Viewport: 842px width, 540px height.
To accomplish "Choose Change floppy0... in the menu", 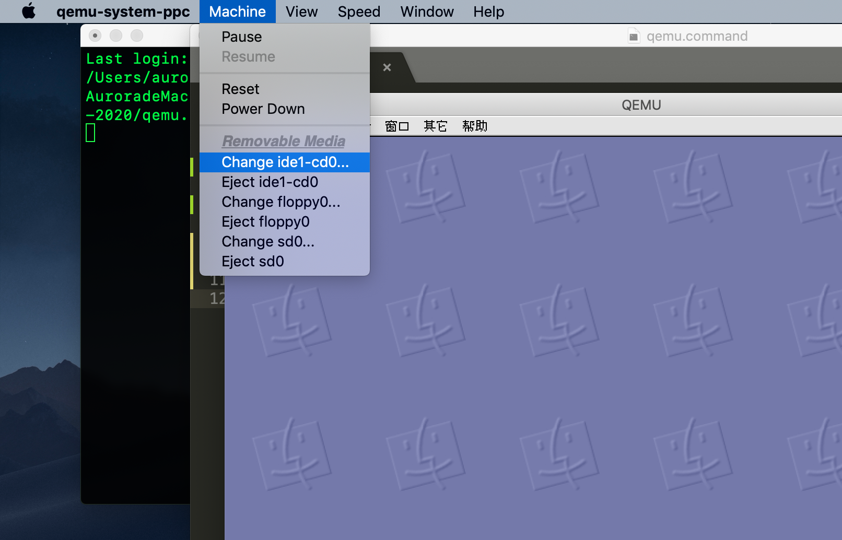I will 285,202.
